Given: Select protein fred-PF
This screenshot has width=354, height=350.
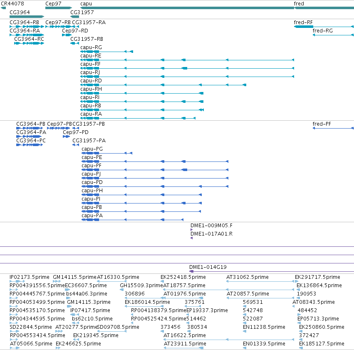Looking at the screenshot, I should coord(333,128).
